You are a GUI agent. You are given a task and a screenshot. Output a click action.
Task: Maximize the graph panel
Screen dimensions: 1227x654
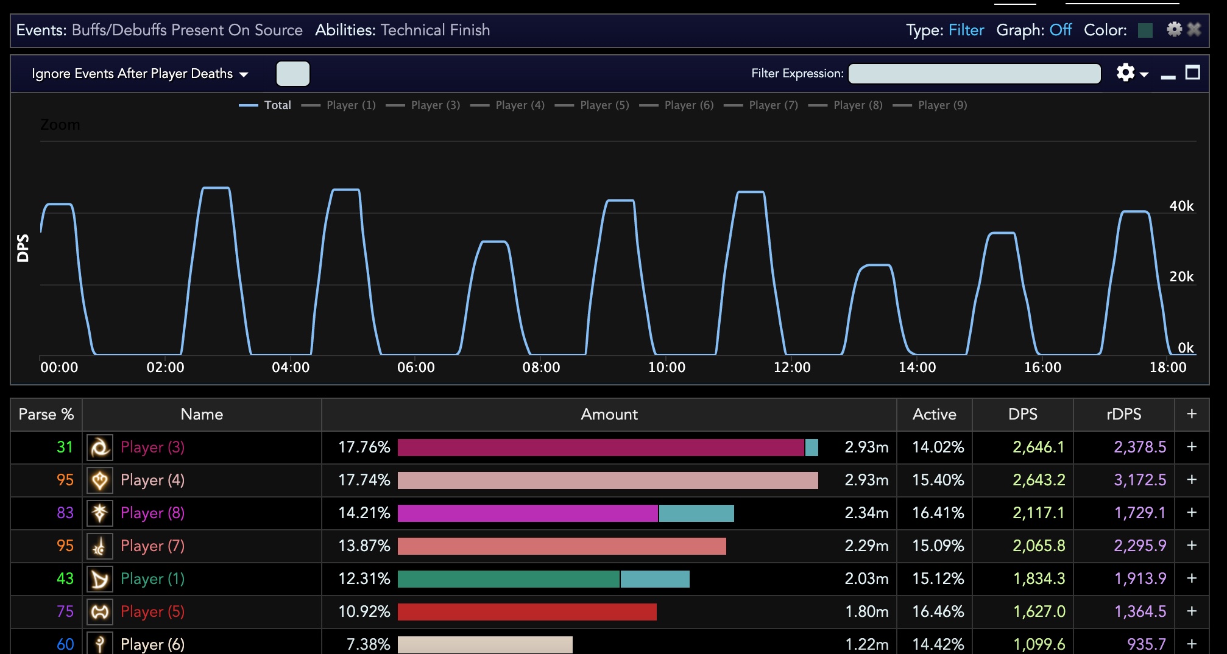(x=1192, y=73)
